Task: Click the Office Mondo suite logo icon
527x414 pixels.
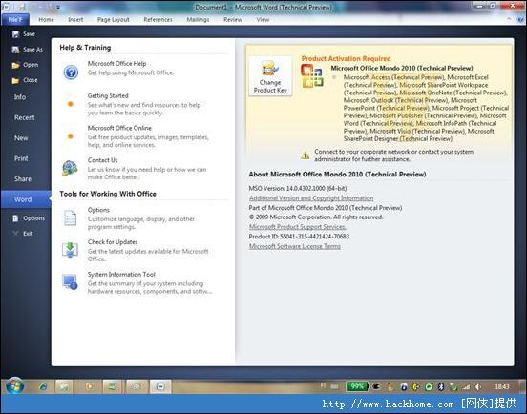Action: tap(312, 76)
